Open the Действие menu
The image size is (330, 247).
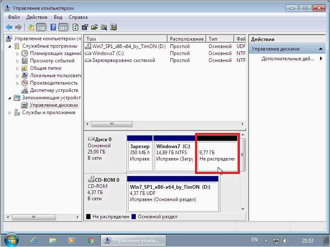click(x=37, y=17)
